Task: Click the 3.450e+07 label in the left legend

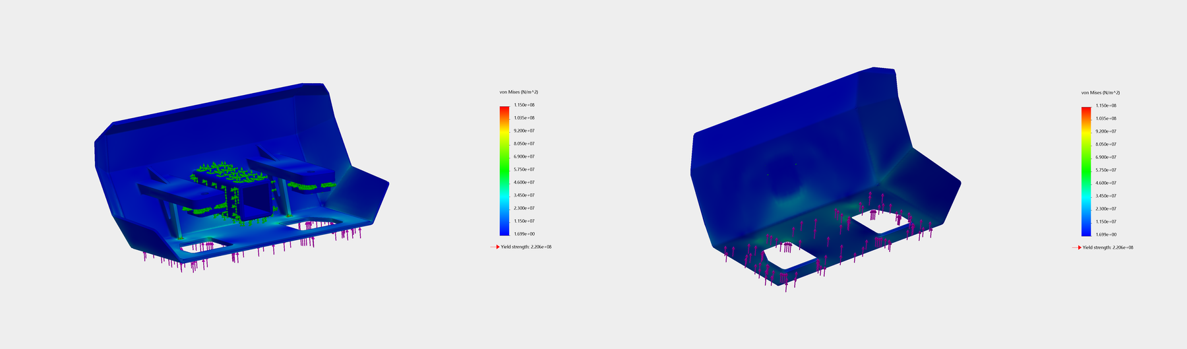Action: [x=524, y=195]
